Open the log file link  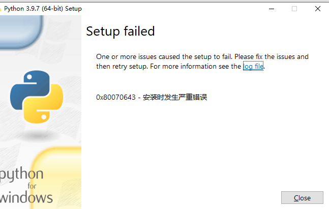coord(253,66)
